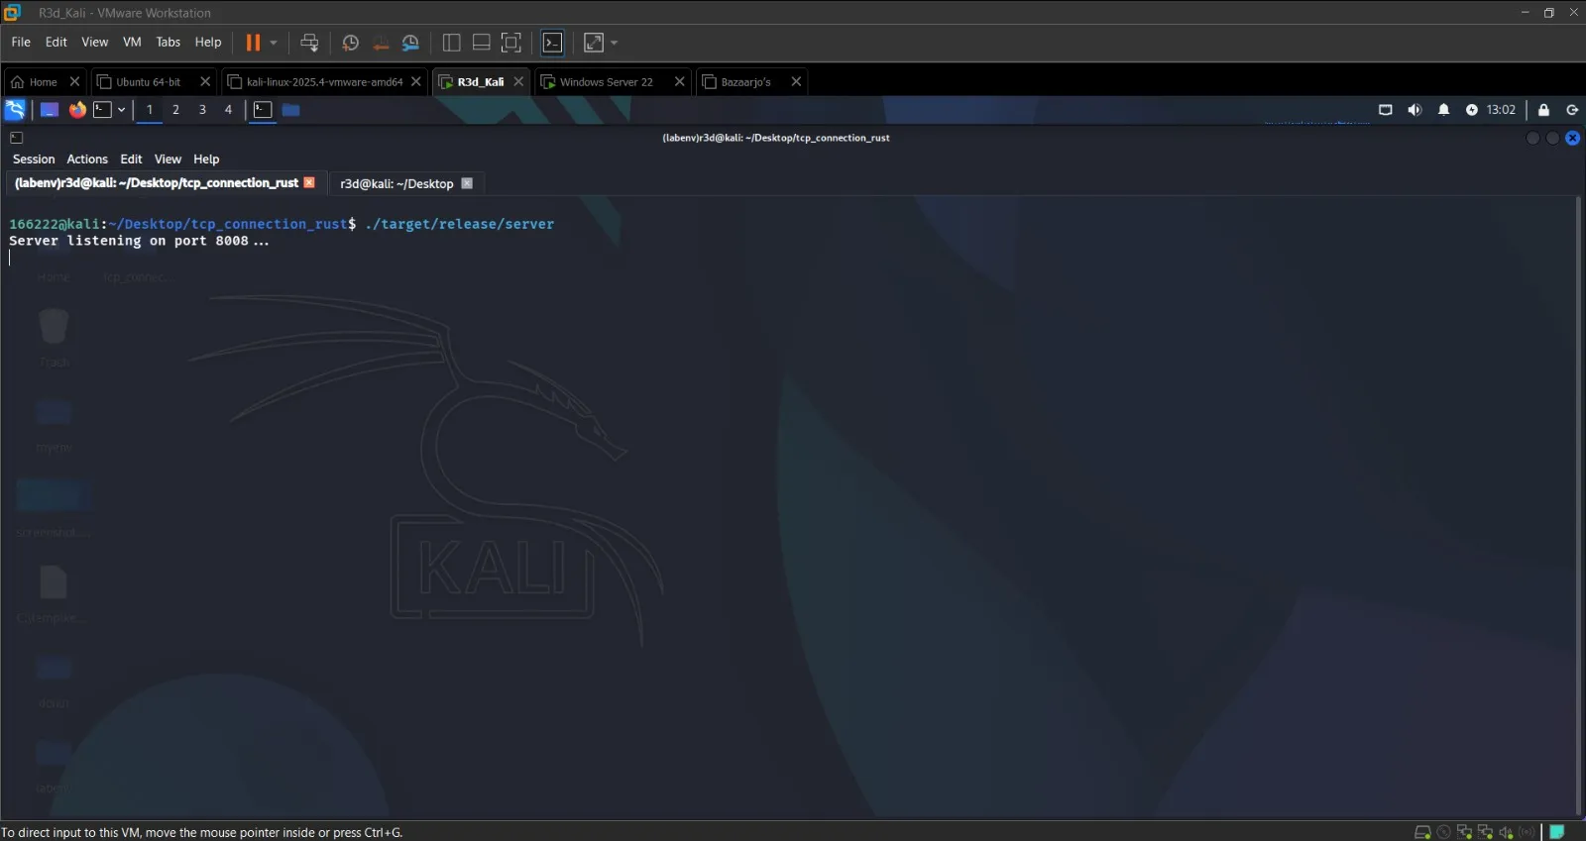
Task: Open the VMware Help menu
Action: click(208, 43)
